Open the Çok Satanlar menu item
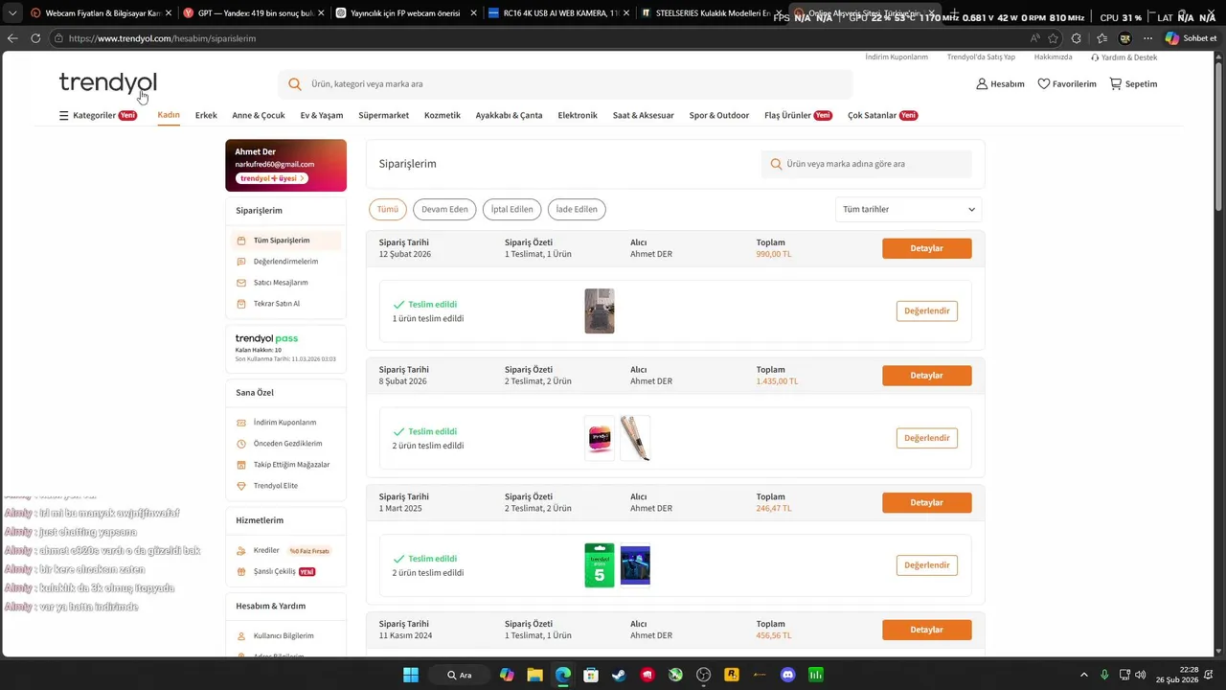The width and height of the screenshot is (1226, 690). click(x=882, y=115)
